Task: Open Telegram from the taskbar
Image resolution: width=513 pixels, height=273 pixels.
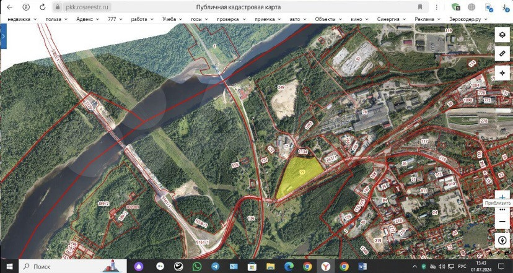Action: coord(215,266)
